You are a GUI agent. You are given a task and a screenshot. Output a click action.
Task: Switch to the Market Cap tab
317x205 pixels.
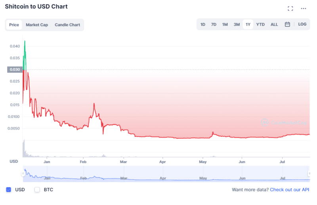[37, 25]
